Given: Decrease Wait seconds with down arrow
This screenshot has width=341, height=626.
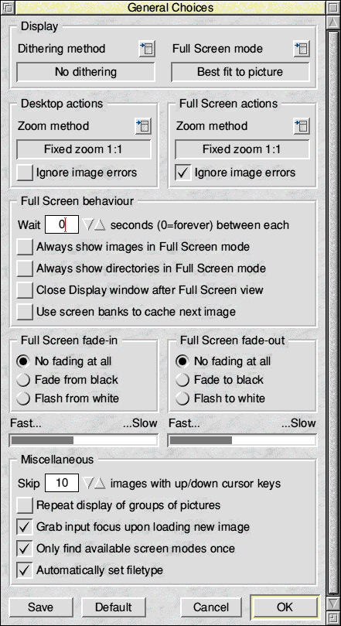Looking at the screenshot, I should tap(87, 224).
